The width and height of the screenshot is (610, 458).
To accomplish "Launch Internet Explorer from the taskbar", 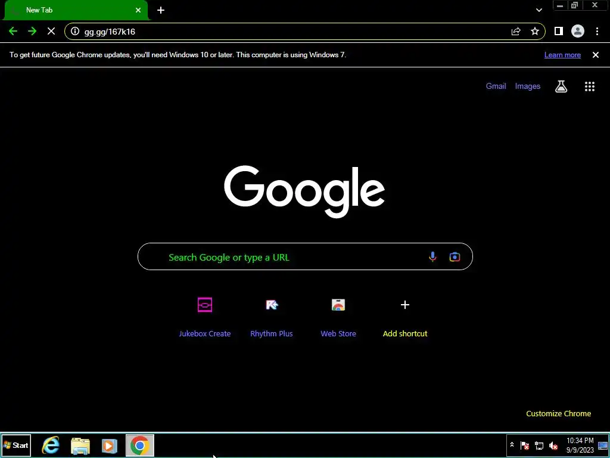I will click(51, 445).
